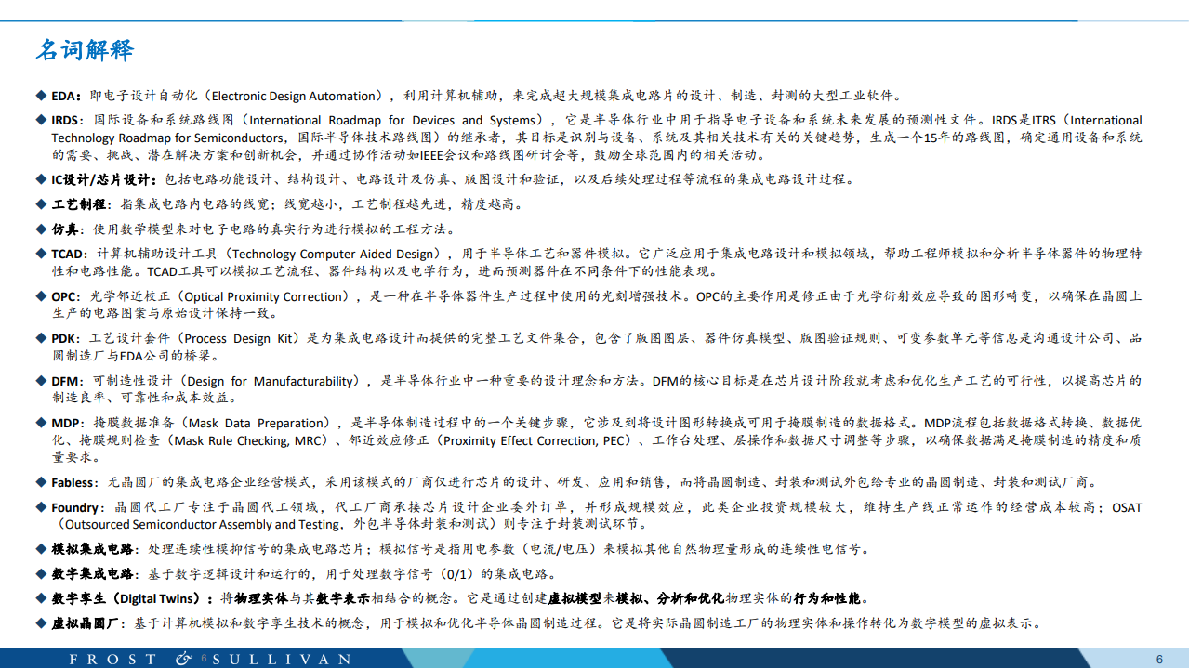Click the bold 仿真 term label
1189x668 pixels.
65,229
